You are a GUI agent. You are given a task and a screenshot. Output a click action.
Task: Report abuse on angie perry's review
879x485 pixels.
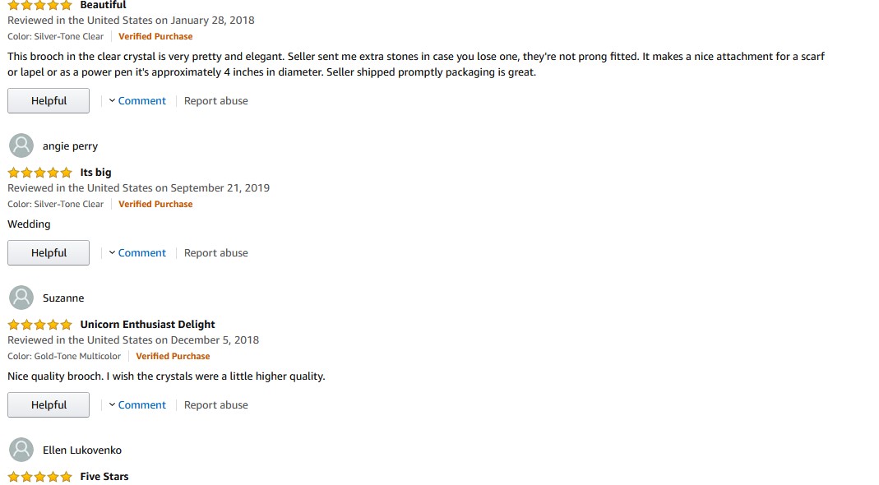coord(215,253)
